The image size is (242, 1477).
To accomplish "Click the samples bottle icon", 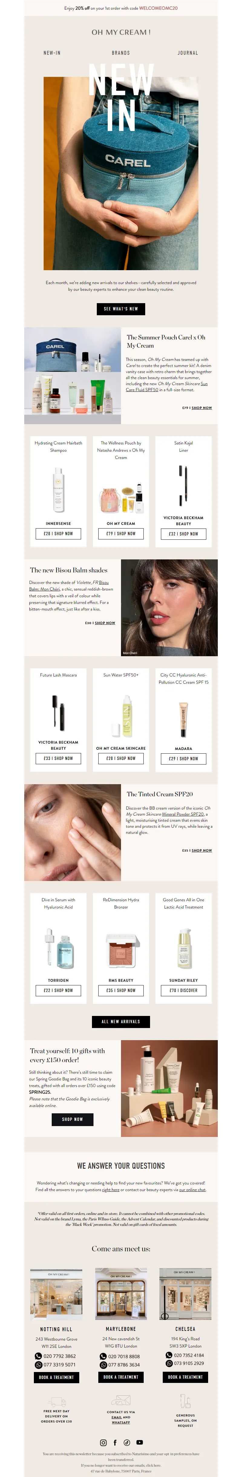I will pos(185,1401).
